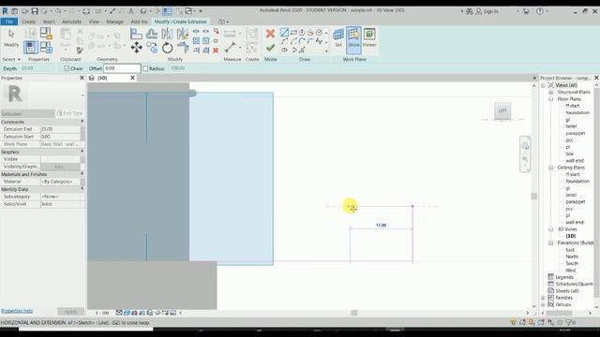Click the Type Properties icon
Image resolution: width=600 pixels, height=337 pixels.
tap(31, 34)
